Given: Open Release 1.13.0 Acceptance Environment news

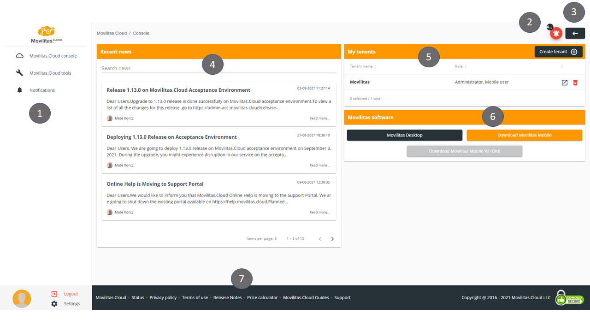Looking at the screenshot, I should click(178, 90).
